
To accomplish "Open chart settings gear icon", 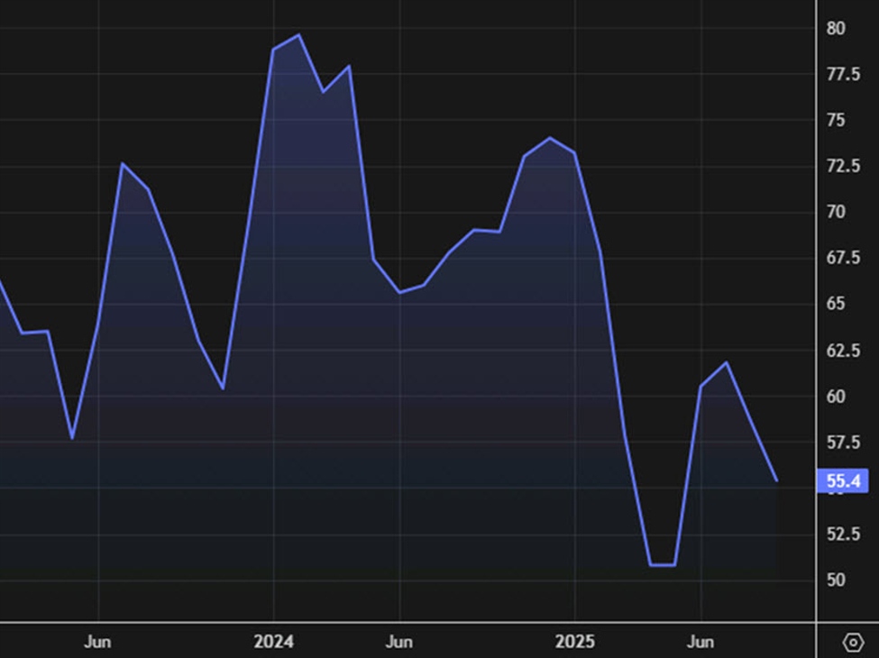I will tap(852, 642).
